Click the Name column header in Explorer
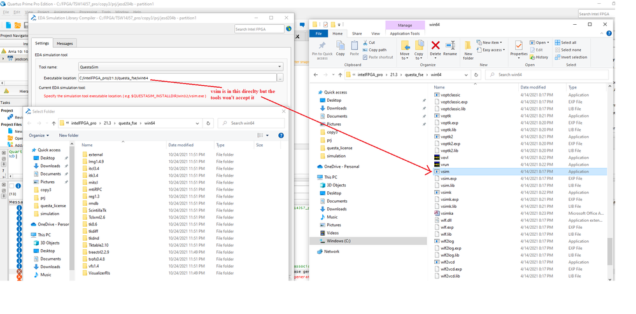636x314 pixels. pos(439,88)
